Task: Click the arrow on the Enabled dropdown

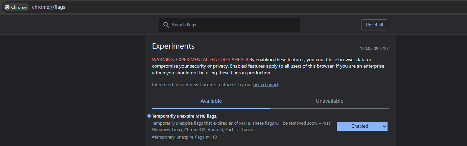Action: 384,126
